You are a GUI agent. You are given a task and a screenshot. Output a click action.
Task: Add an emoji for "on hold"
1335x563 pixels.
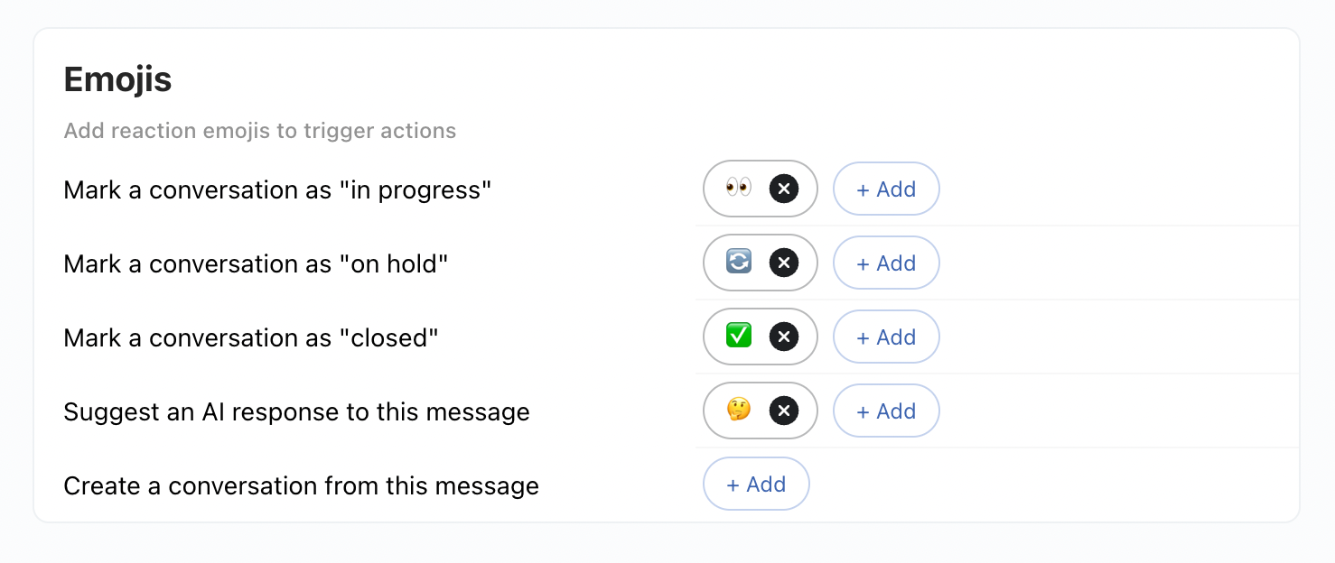886,263
